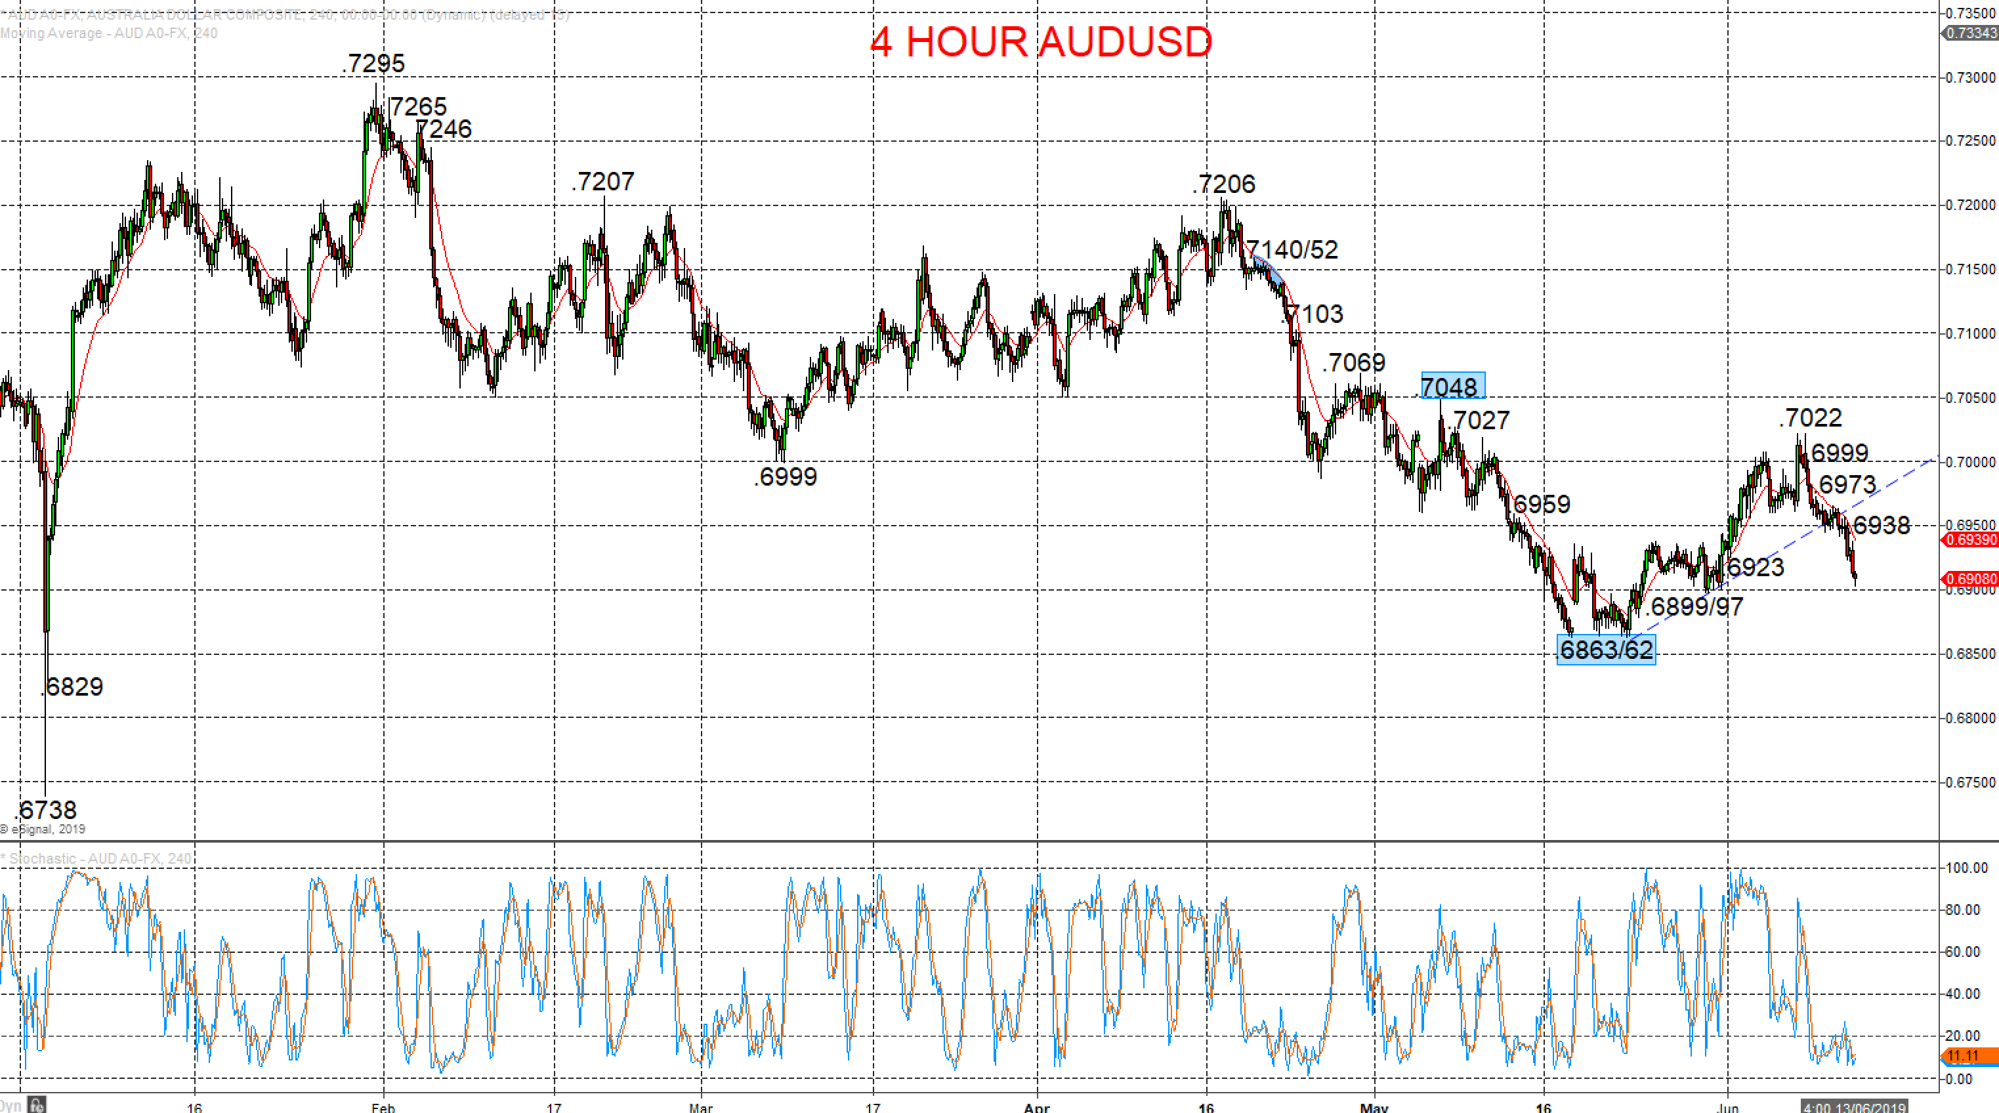Screen dimensions: 1999x1113
Task: Click the 7265 price label
Action: point(418,106)
